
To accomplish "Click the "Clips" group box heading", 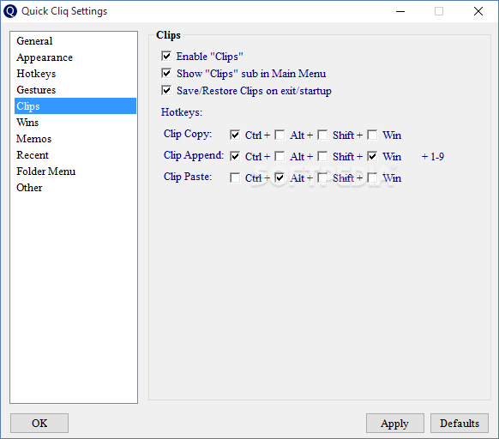I will [x=168, y=35].
